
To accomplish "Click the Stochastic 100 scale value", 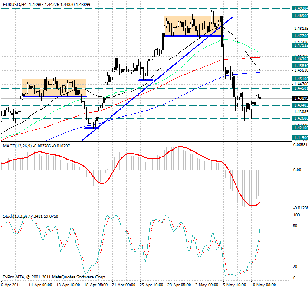I will pos(296,215).
